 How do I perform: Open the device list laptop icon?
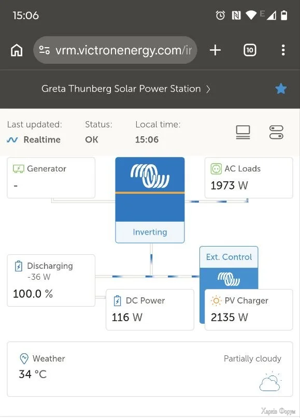point(243,132)
